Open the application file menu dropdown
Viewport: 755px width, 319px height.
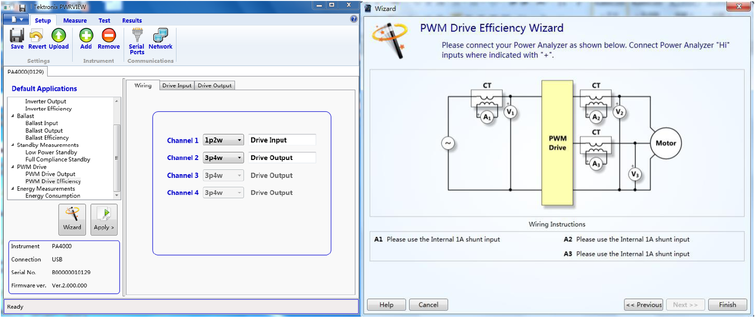pos(16,19)
